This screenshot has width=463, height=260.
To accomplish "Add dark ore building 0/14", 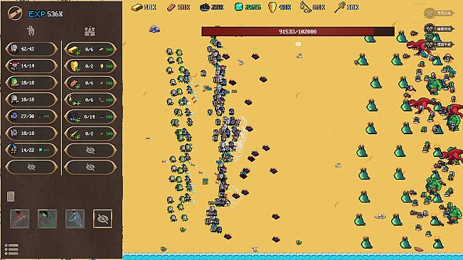I will (90, 117).
